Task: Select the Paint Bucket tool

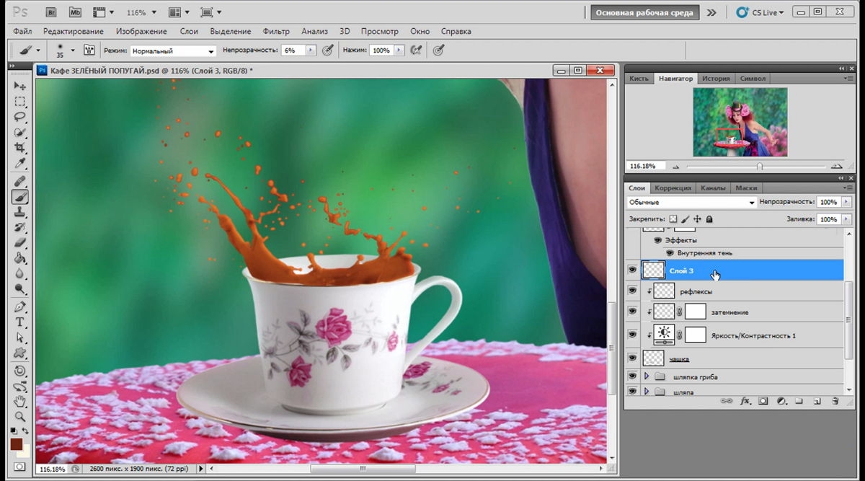Action: coord(20,258)
